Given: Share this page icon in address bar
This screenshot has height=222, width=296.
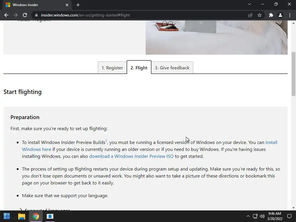Looking at the screenshot, I should tap(250, 15).
